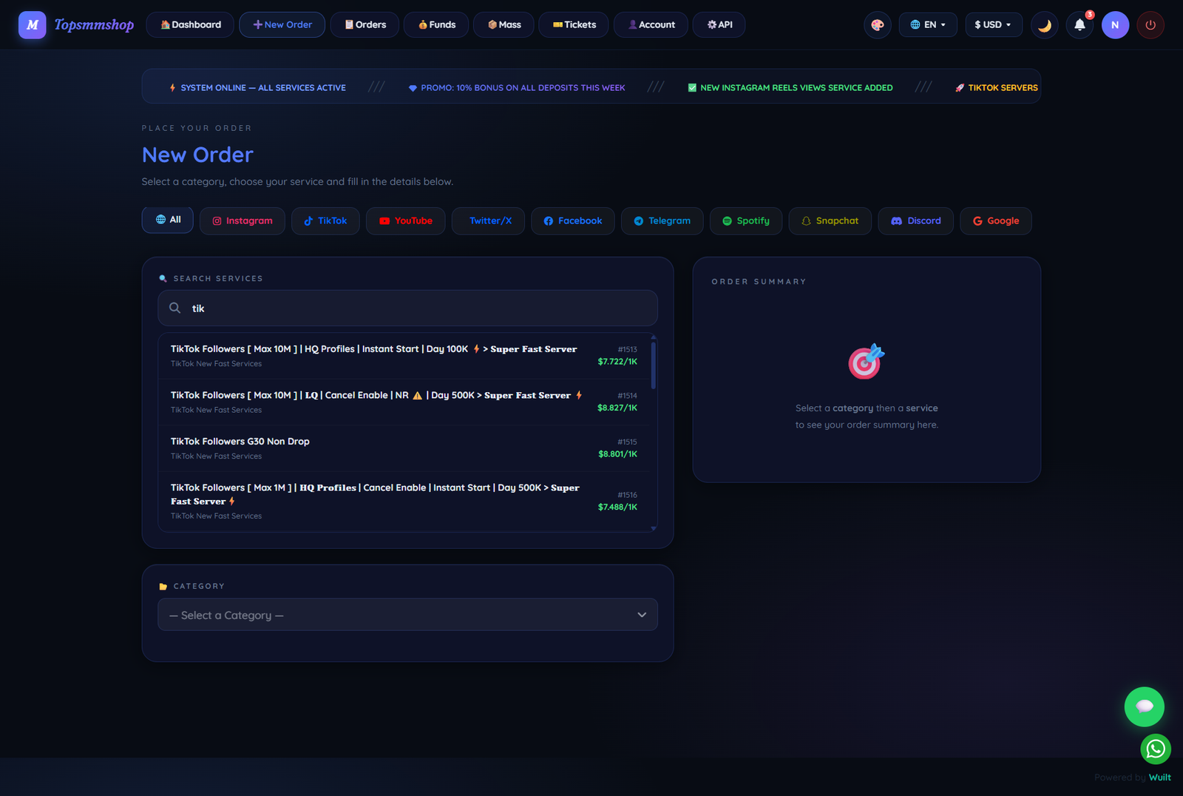Open the USD currency dropdown
Screen dimensions: 1183x796
[x=994, y=25]
